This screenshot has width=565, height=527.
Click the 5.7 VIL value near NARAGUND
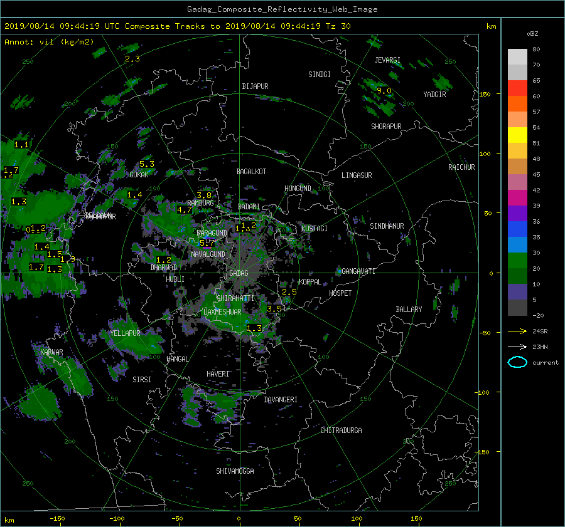[207, 243]
